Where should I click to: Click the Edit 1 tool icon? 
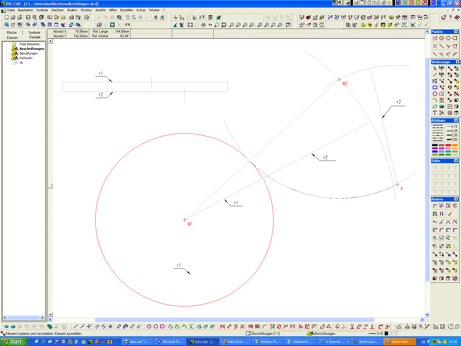tap(441, 68)
